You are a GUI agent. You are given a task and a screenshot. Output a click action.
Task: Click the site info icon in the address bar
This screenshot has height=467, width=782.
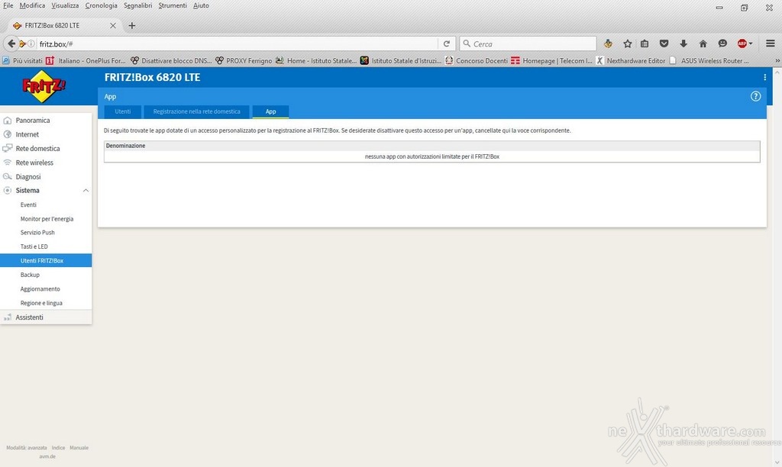tap(31, 43)
